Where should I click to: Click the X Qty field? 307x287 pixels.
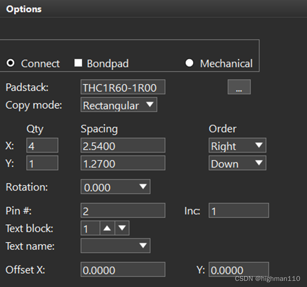tap(42, 146)
